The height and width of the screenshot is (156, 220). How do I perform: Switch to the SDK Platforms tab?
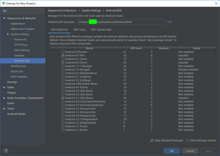[59, 30]
